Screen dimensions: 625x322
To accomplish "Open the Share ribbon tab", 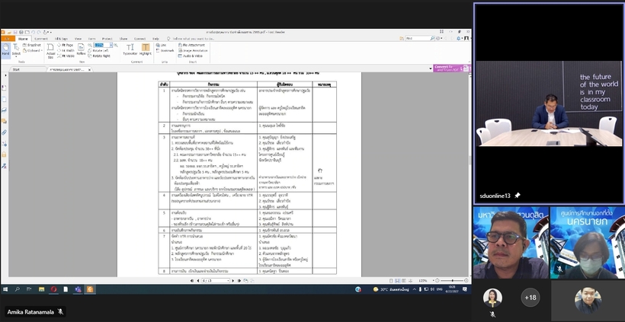I will tap(123, 39).
